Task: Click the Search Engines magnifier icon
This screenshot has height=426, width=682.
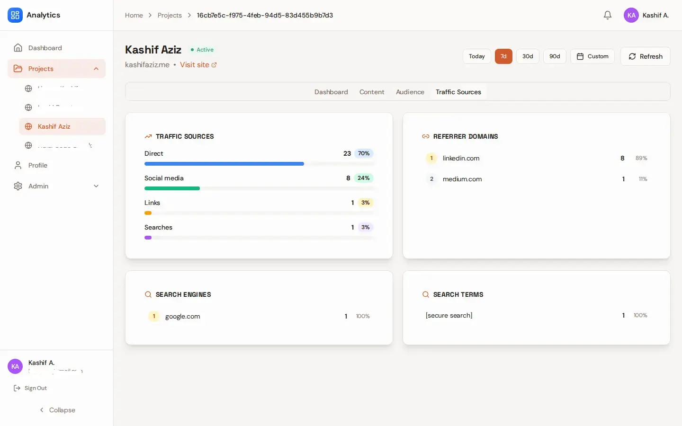Action: click(x=148, y=294)
